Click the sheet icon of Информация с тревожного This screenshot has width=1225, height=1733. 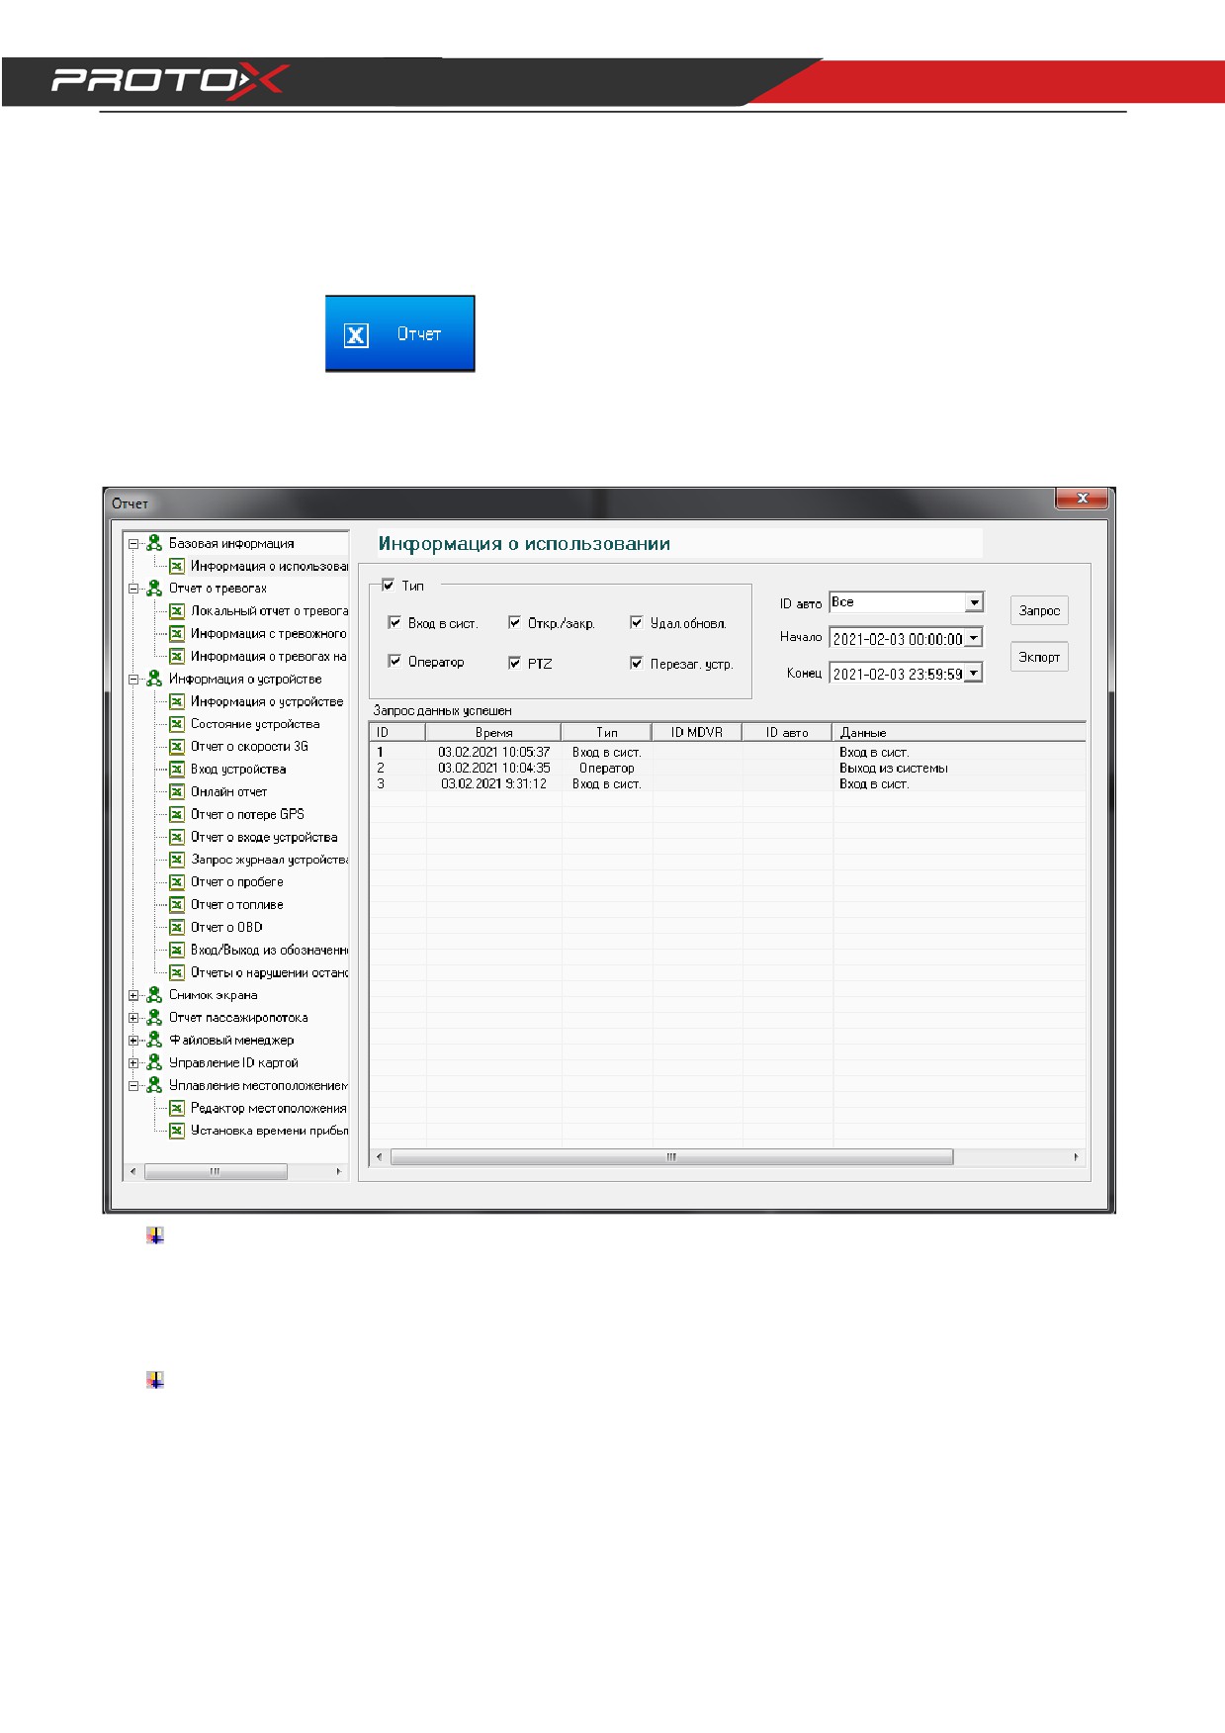pyautogui.click(x=177, y=633)
